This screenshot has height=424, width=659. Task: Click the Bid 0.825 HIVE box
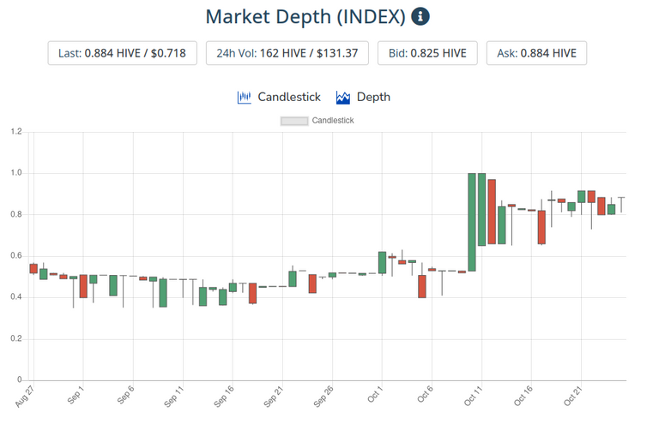pyautogui.click(x=427, y=53)
